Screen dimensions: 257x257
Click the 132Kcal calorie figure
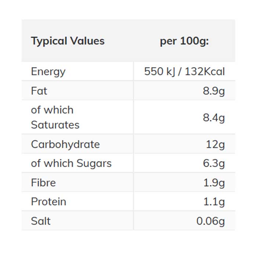pyautogui.click(x=204, y=71)
